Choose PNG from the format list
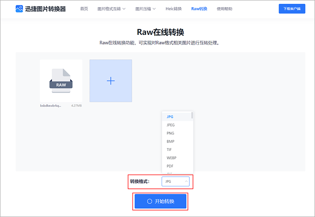Image resolution: width=315 pixels, height=217 pixels. (177, 133)
